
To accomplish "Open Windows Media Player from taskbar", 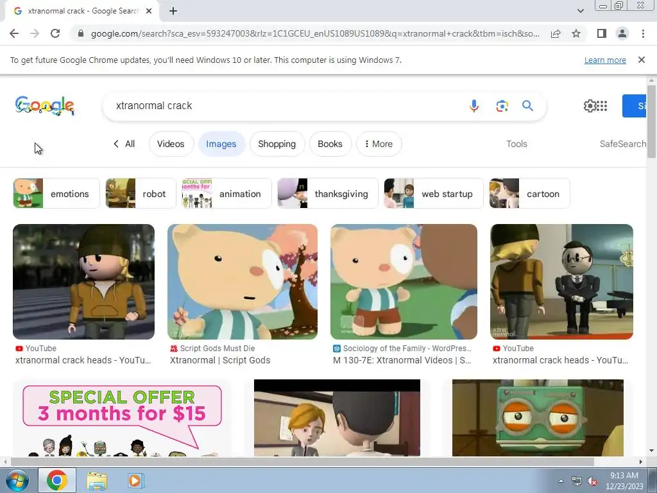I will coord(135,480).
